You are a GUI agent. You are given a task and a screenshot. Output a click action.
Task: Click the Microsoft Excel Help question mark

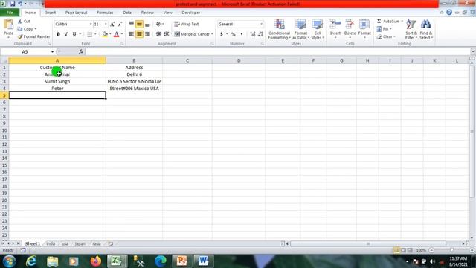click(x=449, y=13)
